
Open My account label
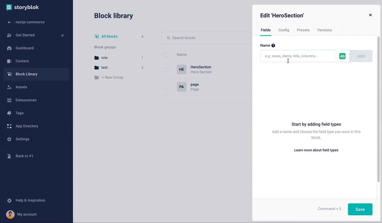click(x=27, y=215)
